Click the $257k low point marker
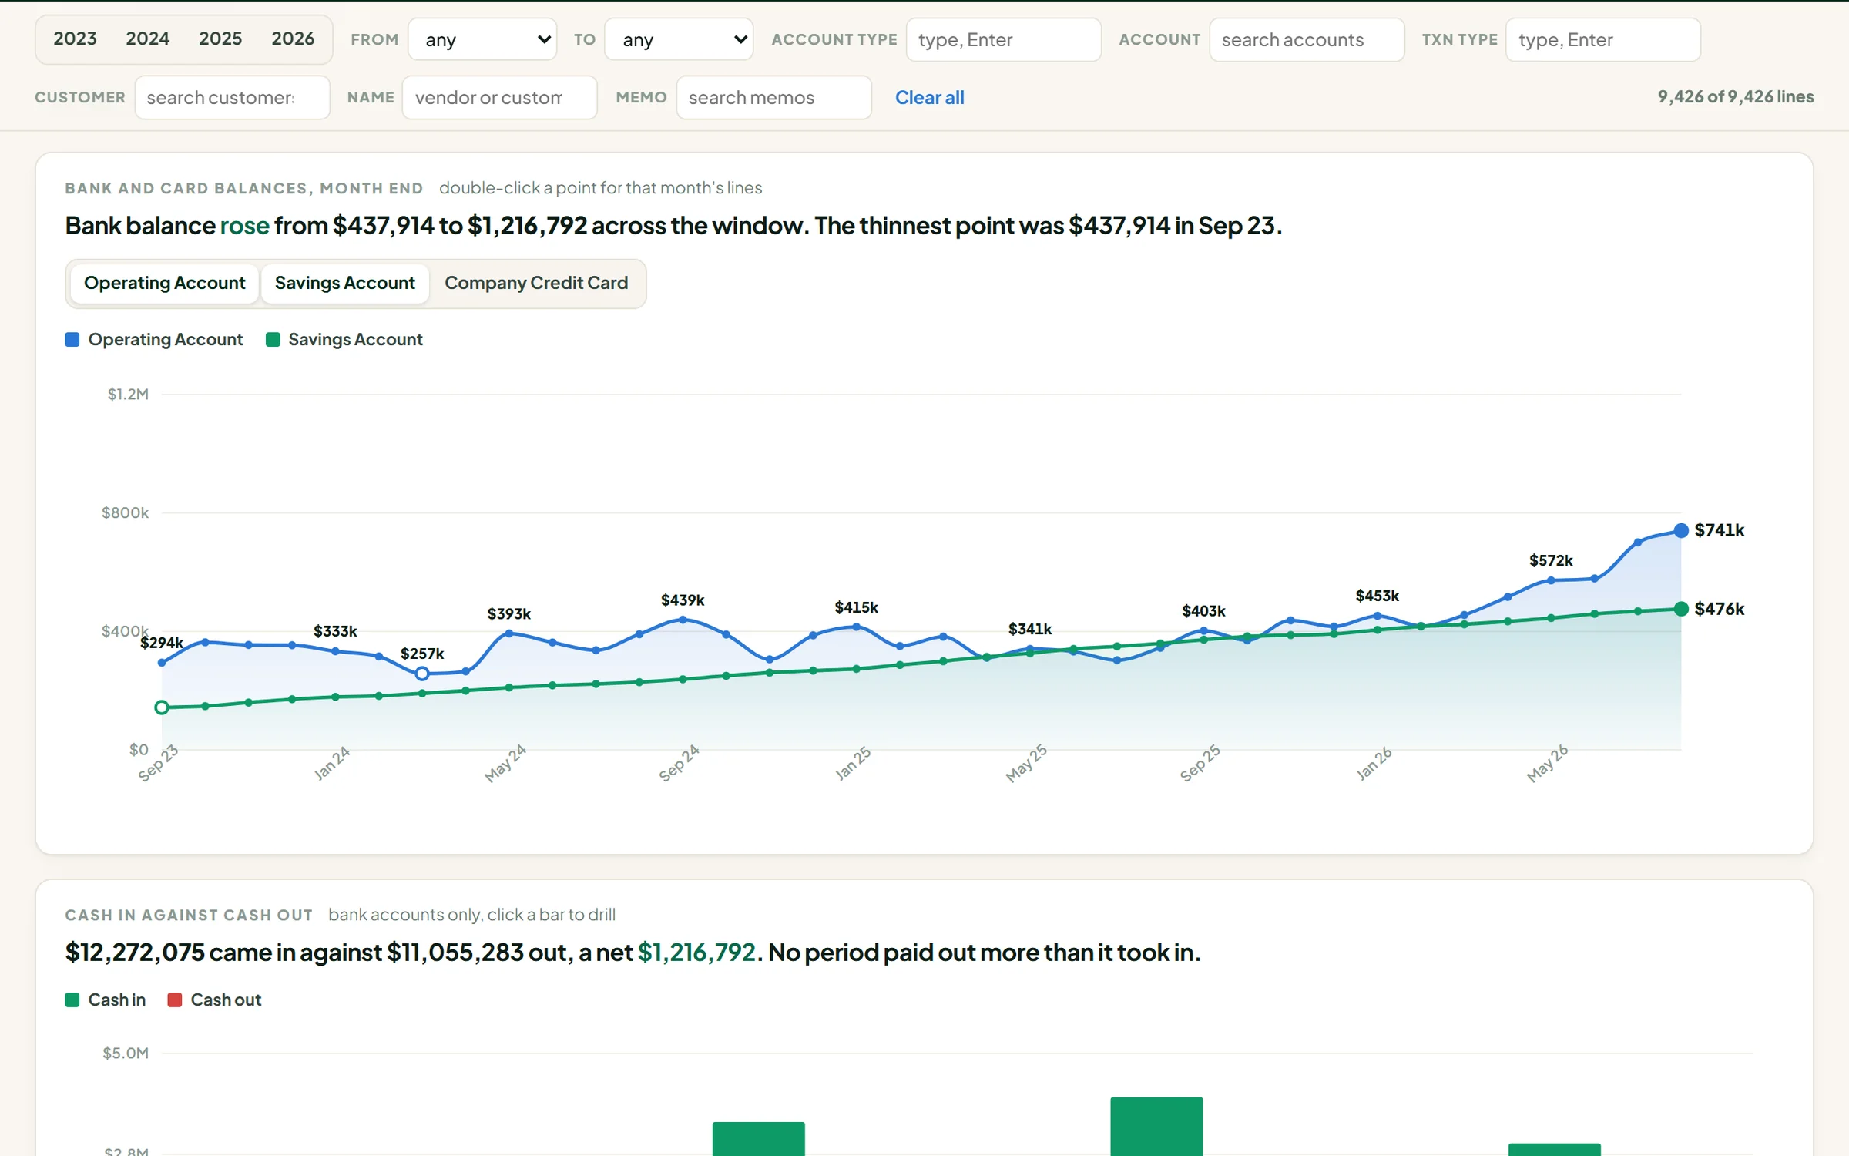This screenshot has width=1849, height=1156. 422,674
